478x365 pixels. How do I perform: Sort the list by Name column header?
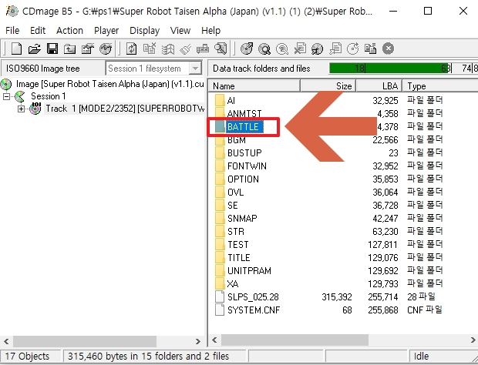[x=254, y=86]
